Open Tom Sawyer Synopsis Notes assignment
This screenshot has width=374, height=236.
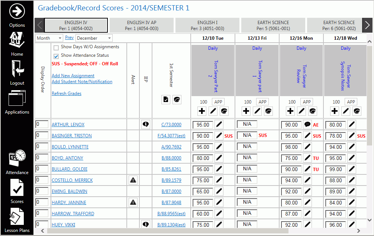point(346,76)
